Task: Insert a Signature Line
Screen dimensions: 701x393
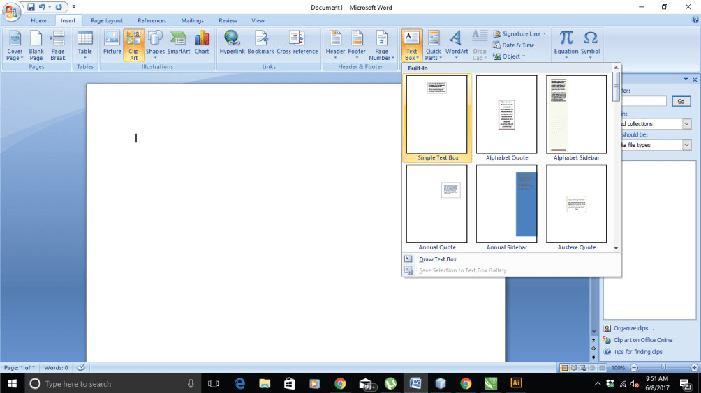Action: coord(517,34)
